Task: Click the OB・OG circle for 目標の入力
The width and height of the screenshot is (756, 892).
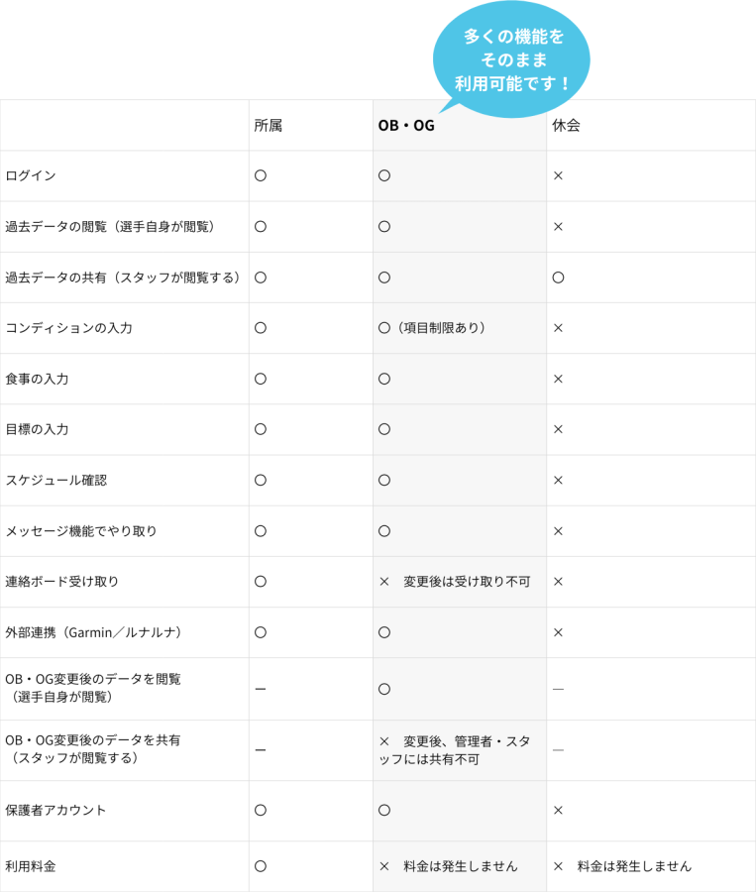Action: coord(384,429)
